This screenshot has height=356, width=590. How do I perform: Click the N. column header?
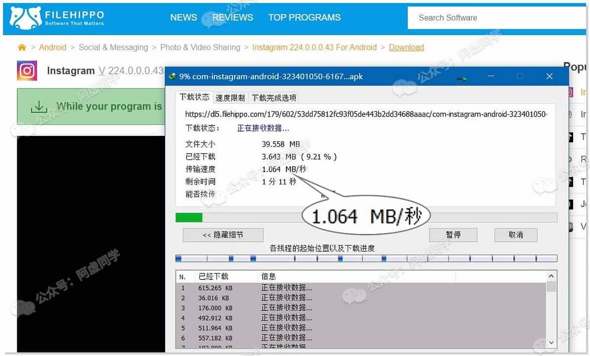[185, 277]
